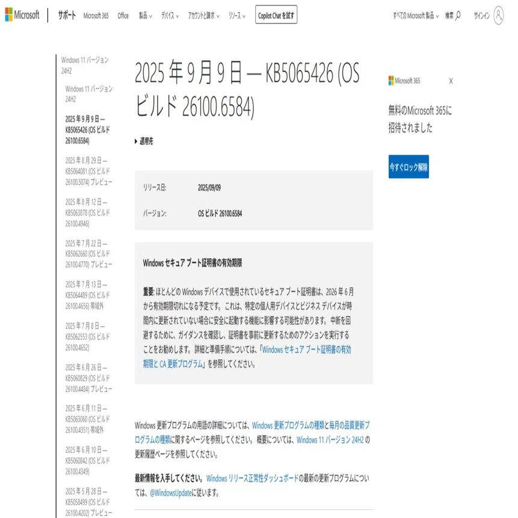Click the Copilot Chat を試す button

pyautogui.click(x=276, y=15)
